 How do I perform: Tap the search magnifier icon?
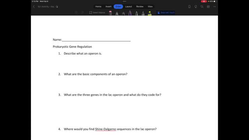(202, 6)
